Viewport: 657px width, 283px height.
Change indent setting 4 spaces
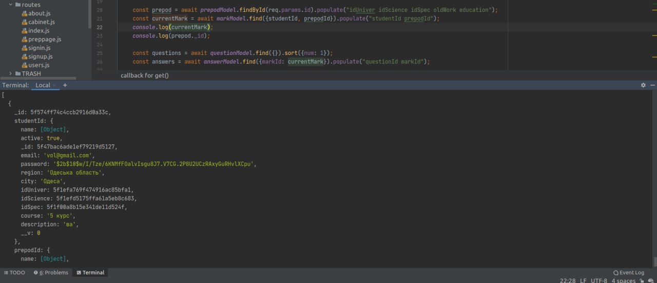coord(624,281)
